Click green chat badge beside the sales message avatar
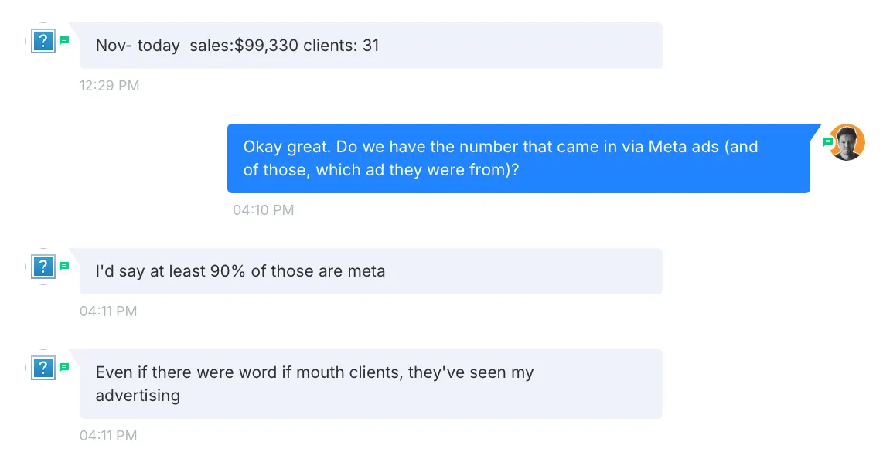 click(64, 40)
